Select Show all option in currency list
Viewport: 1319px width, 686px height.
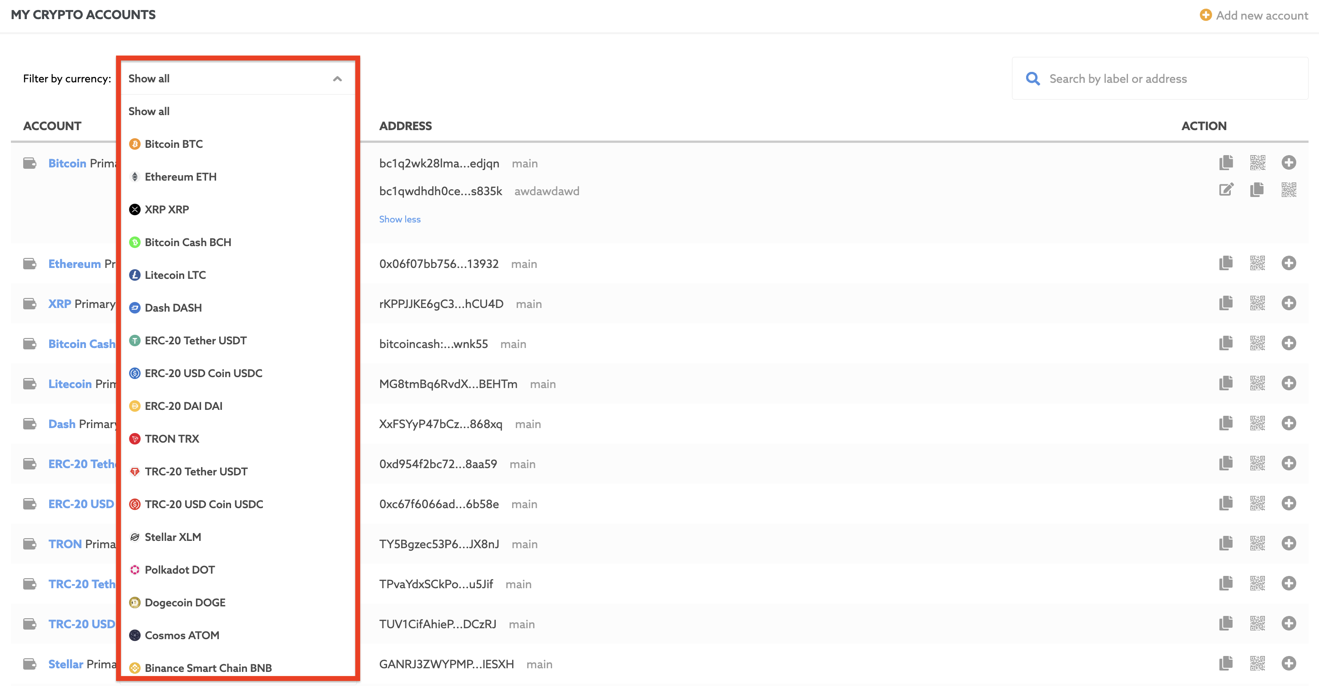[x=237, y=111]
